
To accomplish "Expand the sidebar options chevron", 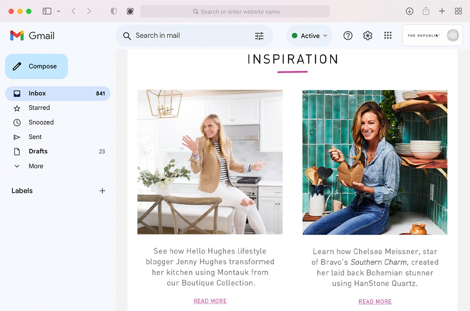I will [x=59, y=12].
